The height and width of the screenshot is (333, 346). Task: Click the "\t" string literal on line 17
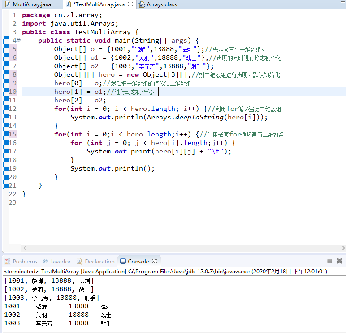[216, 151]
